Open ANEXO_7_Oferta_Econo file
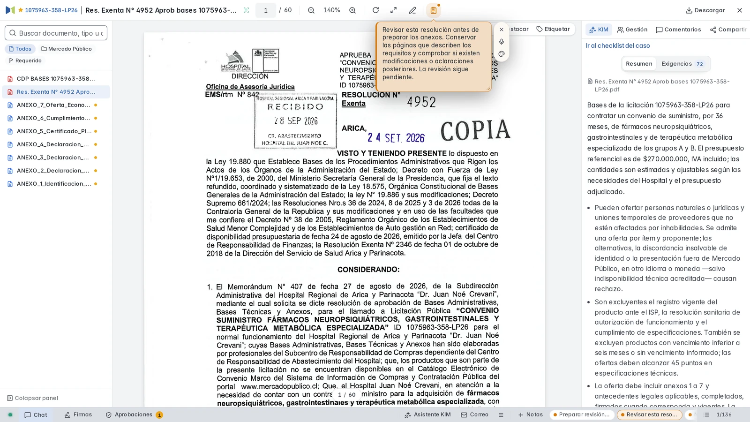750x422 pixels. point(56,105)
